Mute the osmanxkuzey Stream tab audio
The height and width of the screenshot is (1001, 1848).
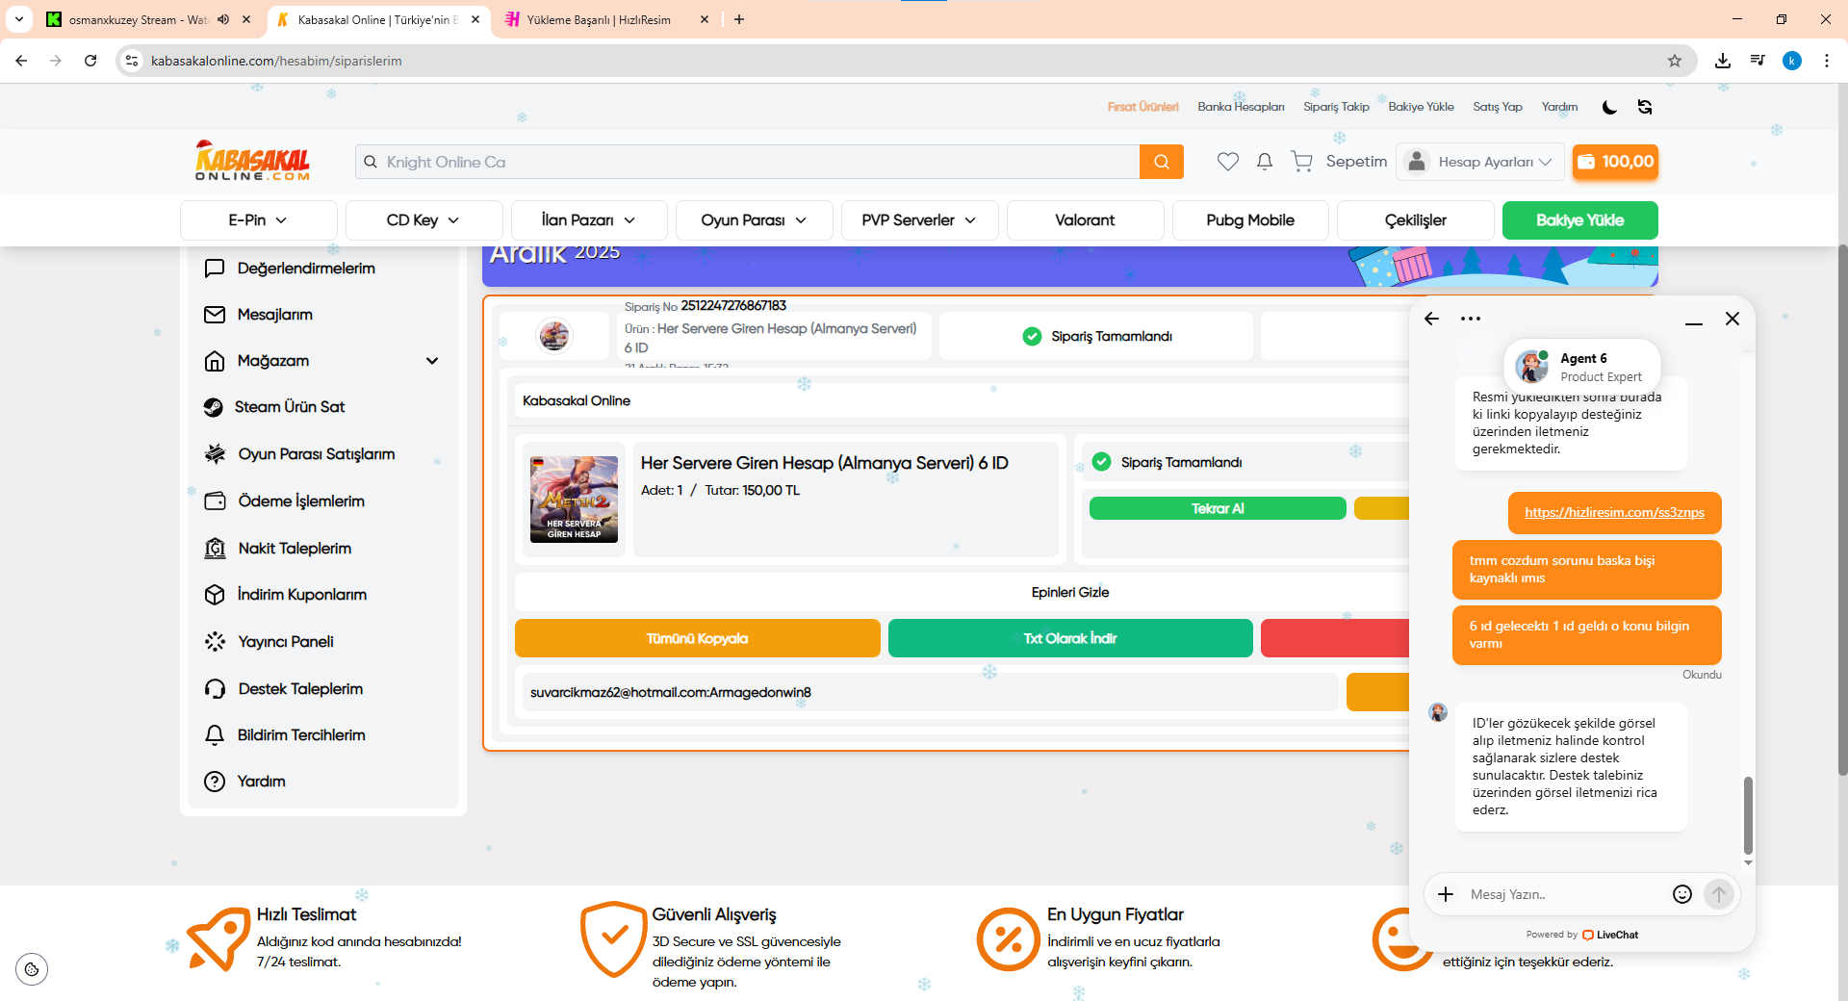[223, 19]
